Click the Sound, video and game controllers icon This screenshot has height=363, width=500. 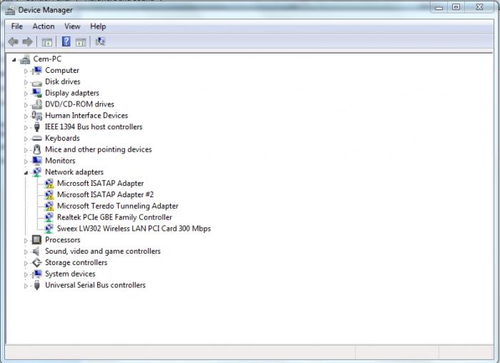point(37,252)
